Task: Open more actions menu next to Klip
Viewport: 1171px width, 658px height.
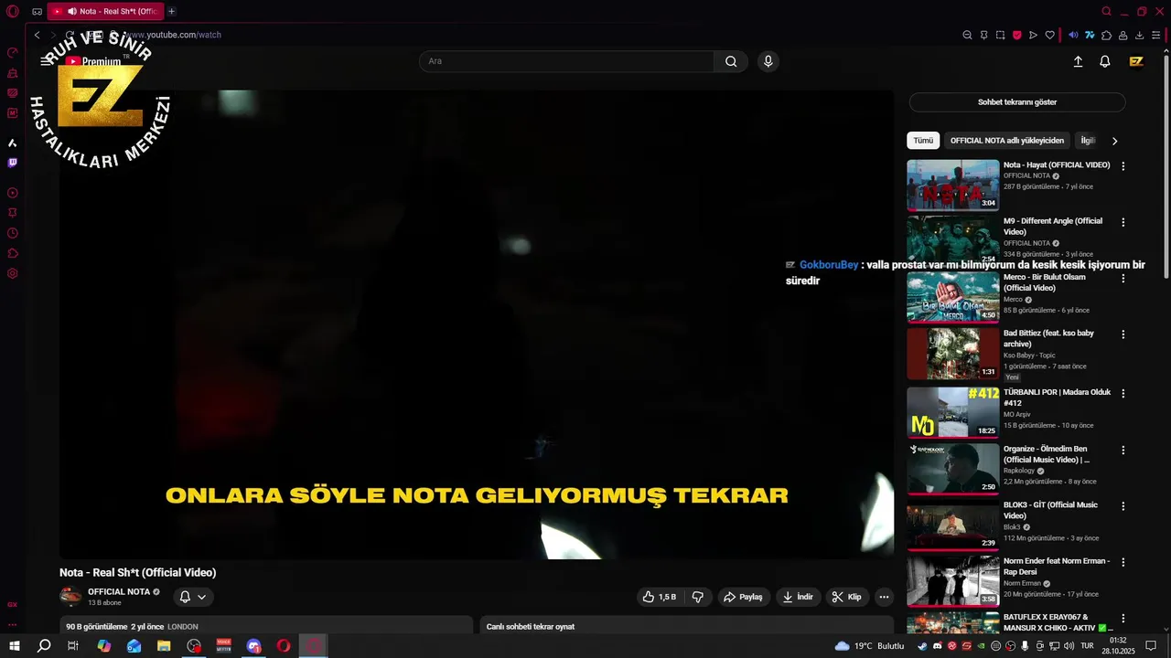Action: (884, 597)
